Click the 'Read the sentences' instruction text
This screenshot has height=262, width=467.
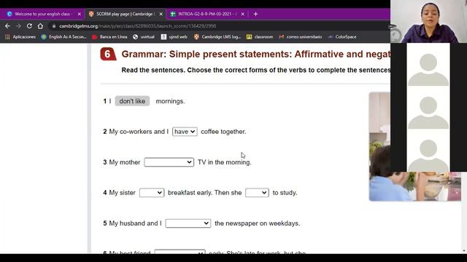click(x=256, y=70)
